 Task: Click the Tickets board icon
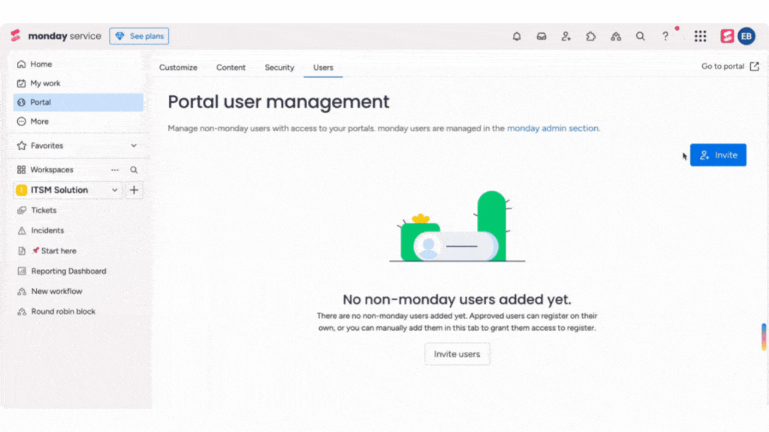click(x=22, y=210)
